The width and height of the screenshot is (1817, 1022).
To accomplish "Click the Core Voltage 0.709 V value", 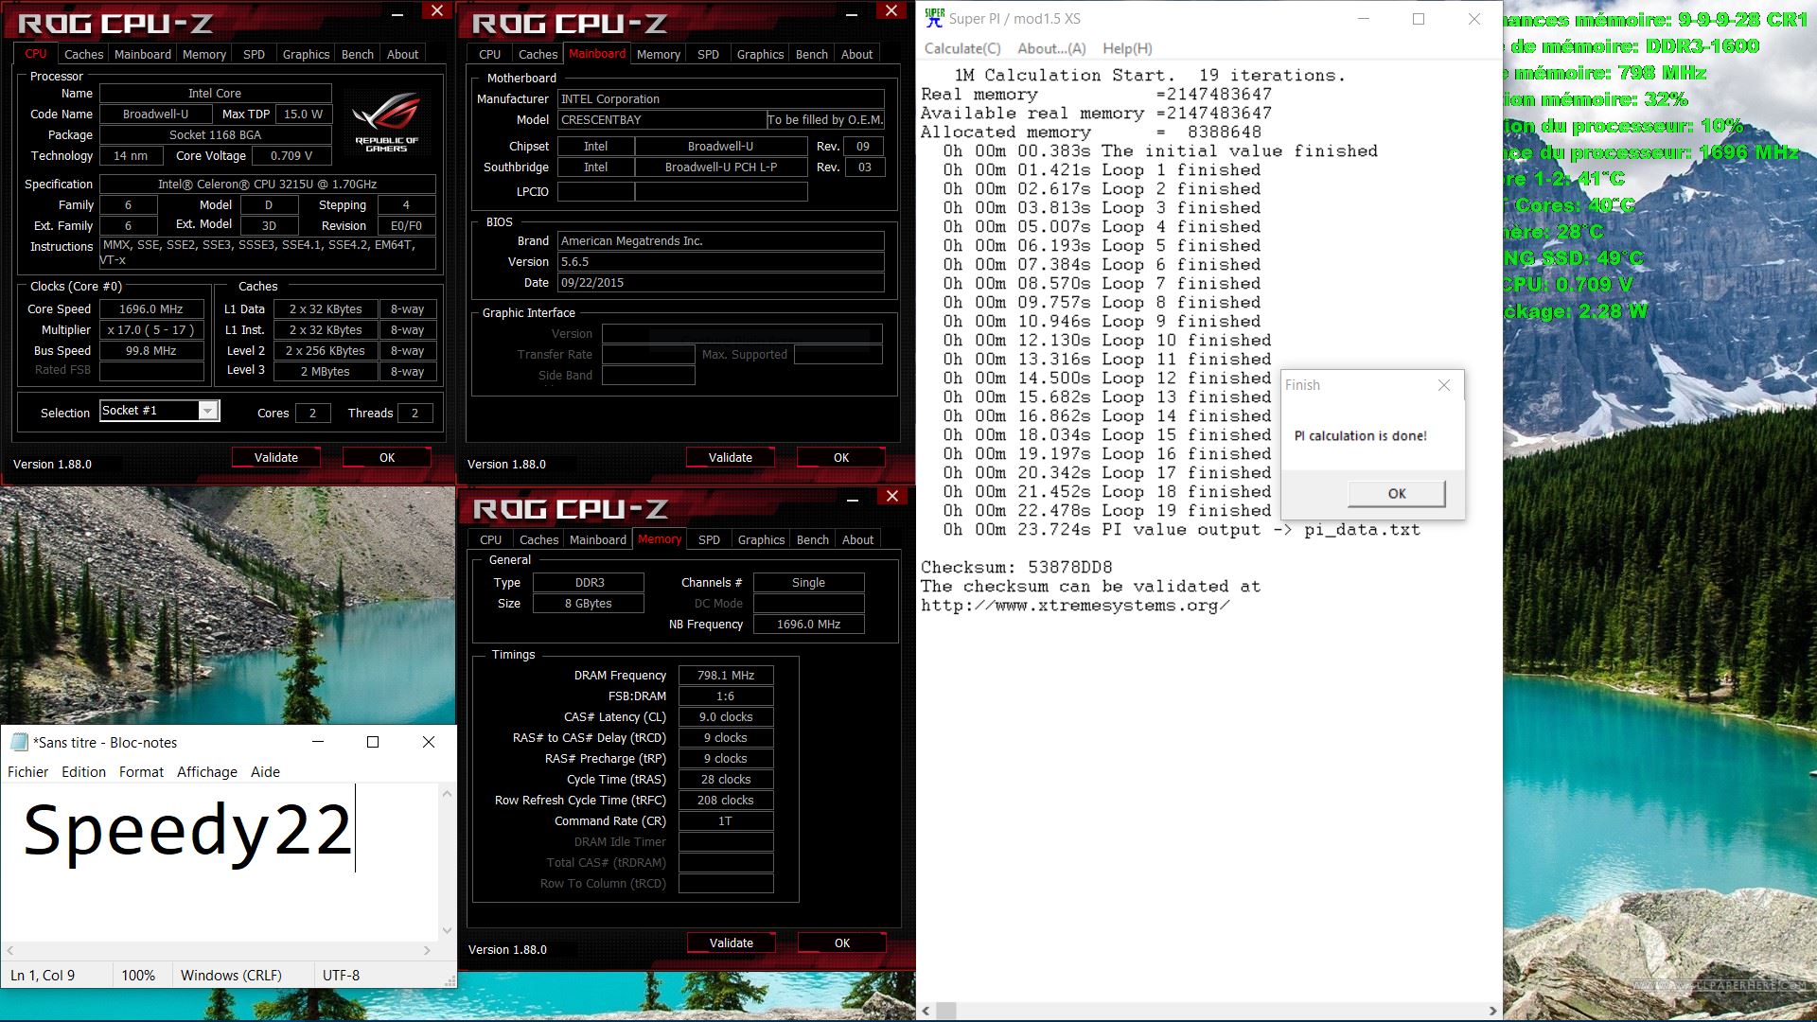I will (291, 155).
